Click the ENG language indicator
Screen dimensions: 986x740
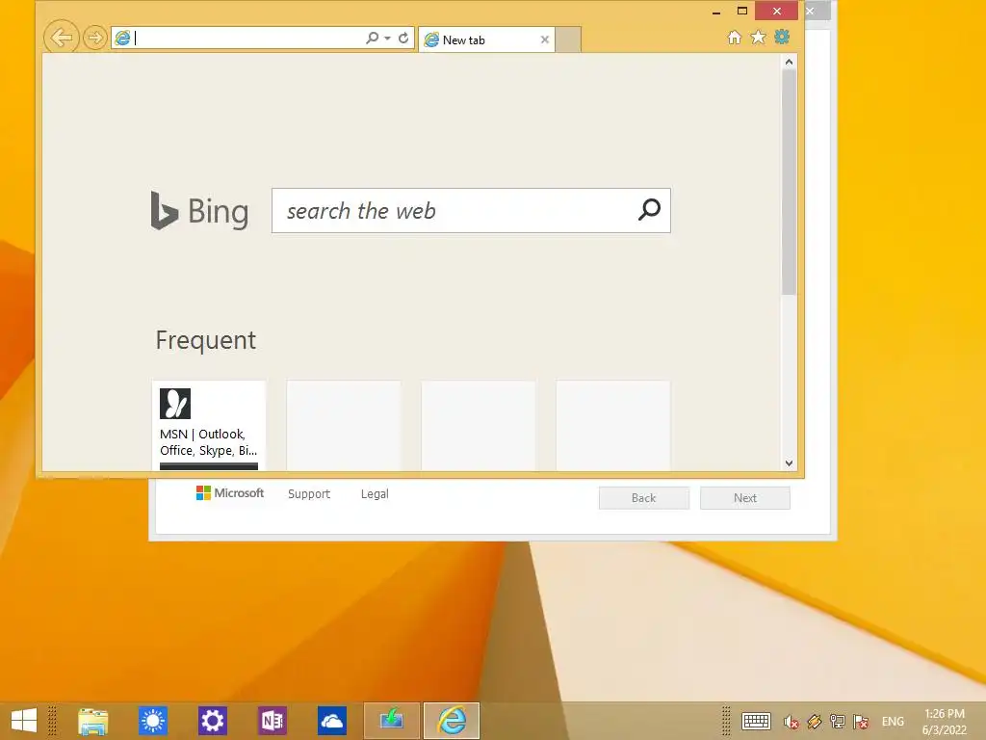tap(893, 722)
